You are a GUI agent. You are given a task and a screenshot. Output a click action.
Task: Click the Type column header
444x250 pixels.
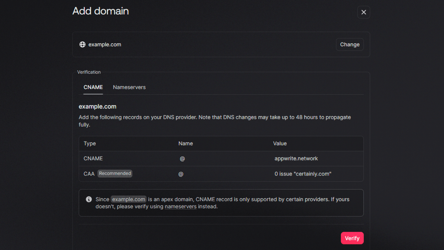click(x=89, y=144)
